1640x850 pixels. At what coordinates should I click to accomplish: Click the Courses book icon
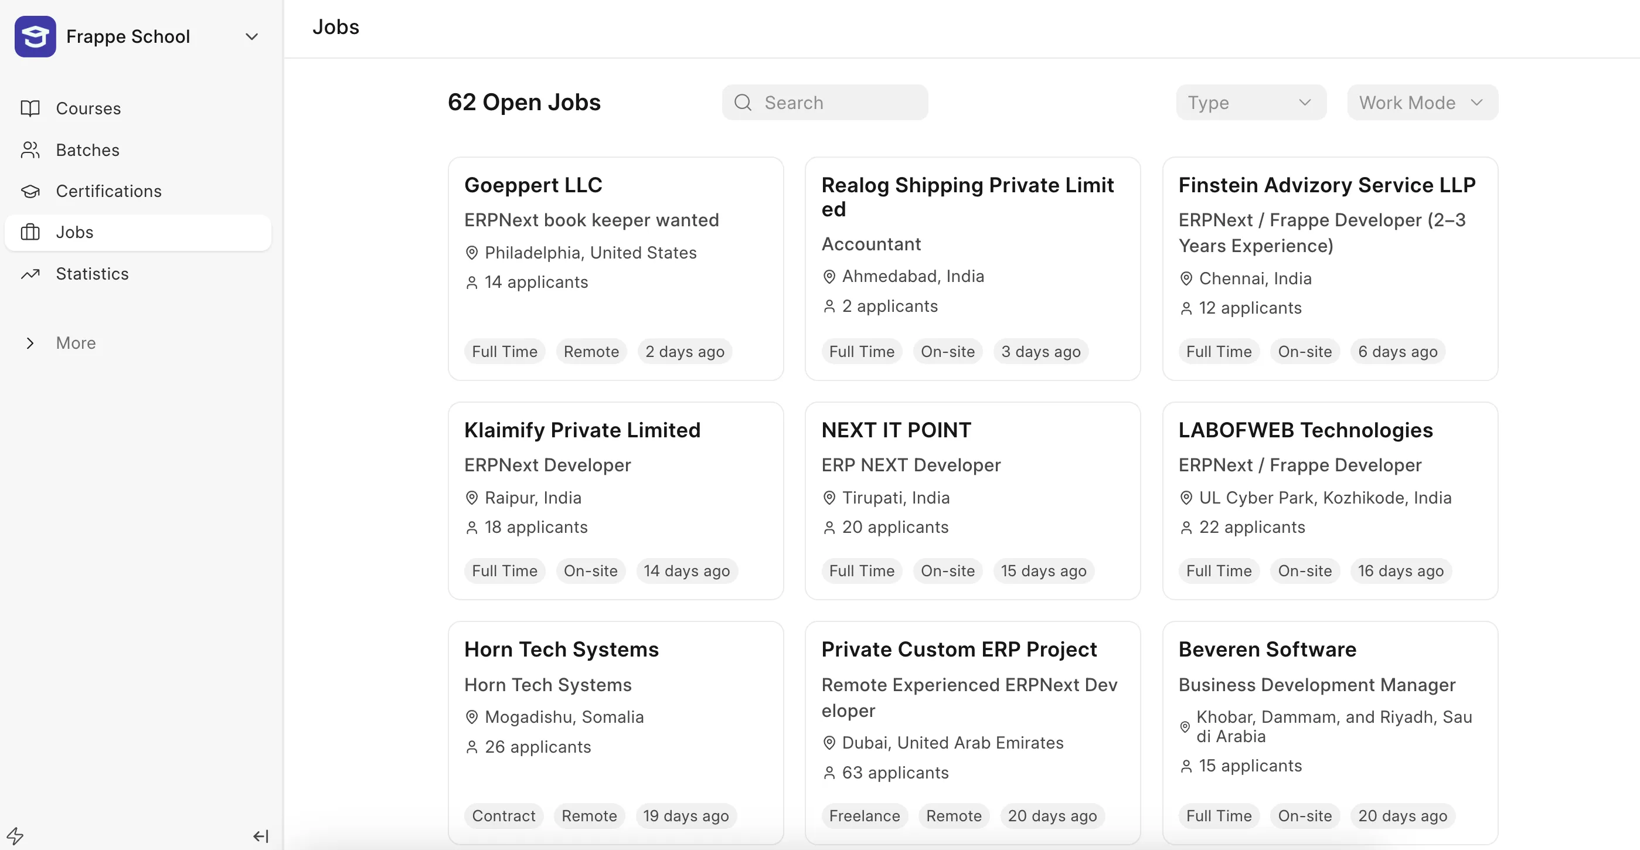click(x=30, y=108)
